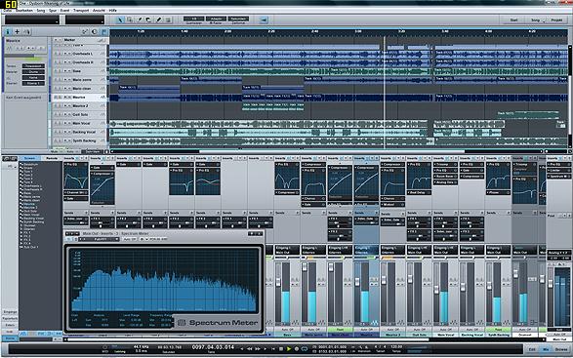Image resolution: width=573 pixels, height=358 pixels.
Task: Click the stop button in the transport
Action: tap(281, 349)
